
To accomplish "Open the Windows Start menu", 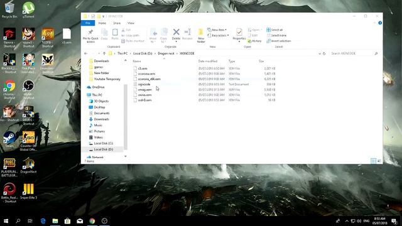I will pyautogui.click(x=6, y=221).
